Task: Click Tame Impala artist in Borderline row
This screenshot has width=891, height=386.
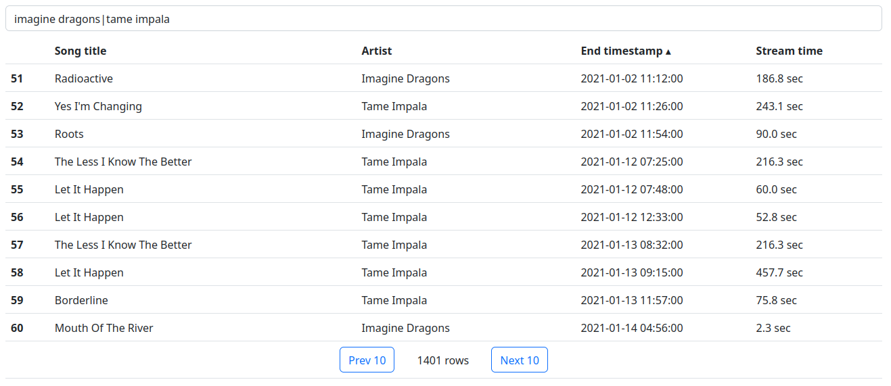Action: click(394, 300)
